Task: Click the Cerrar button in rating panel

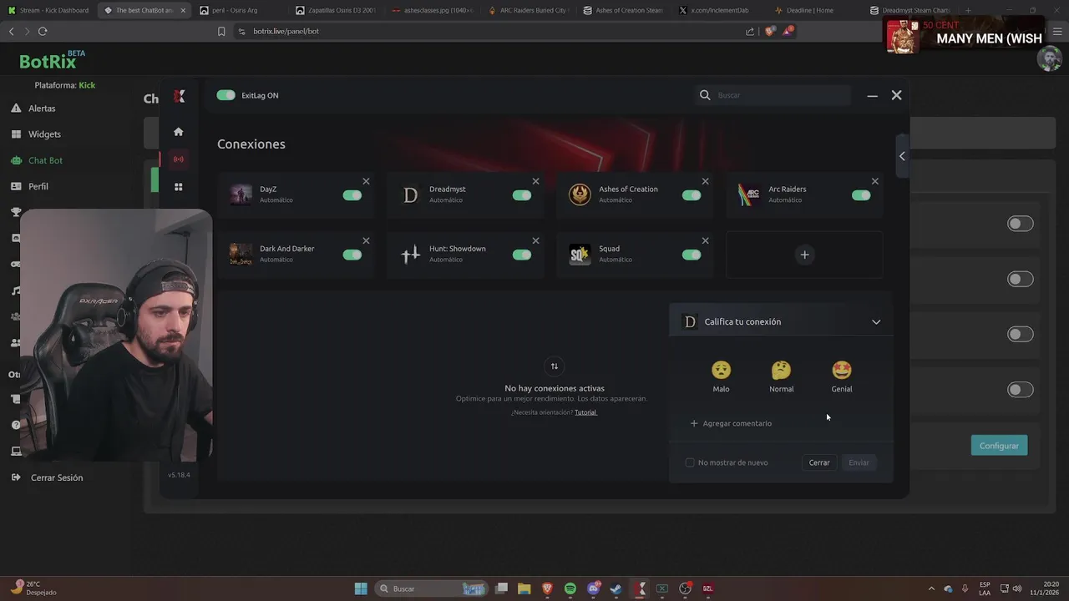Action: (819, 462)
